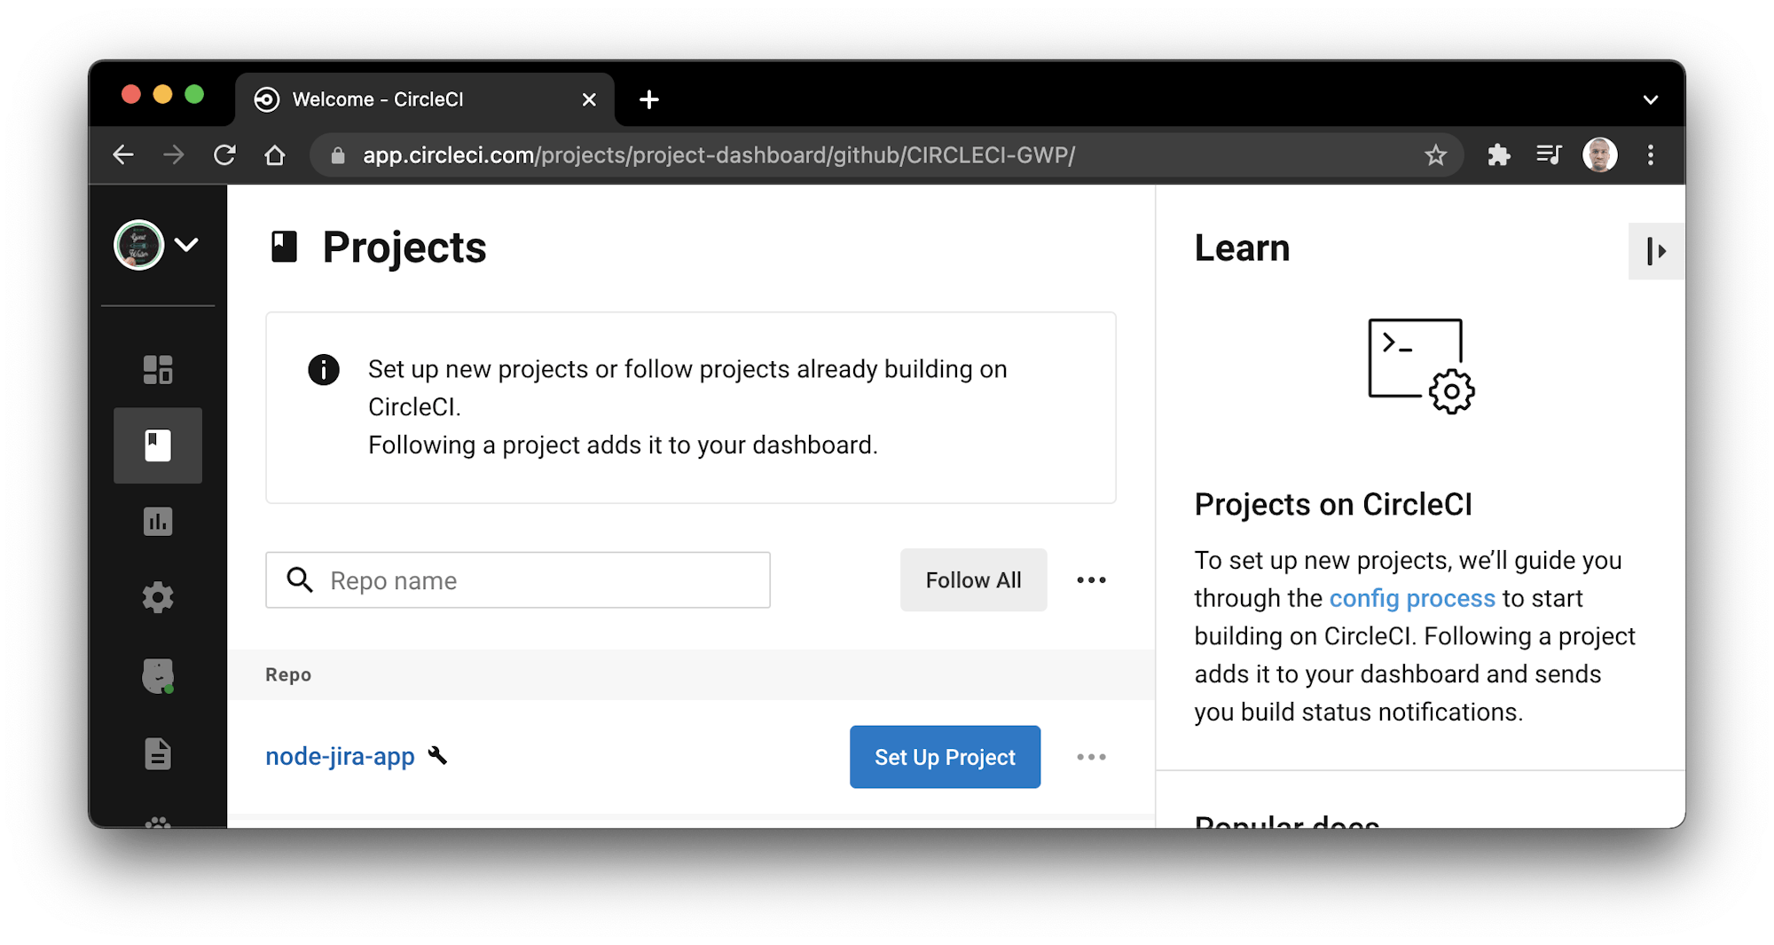The width and height of the screenshot is (1774, 945).
Task: Switch to the Welcome - CircleCI tab
Action: click(x=379, y=98)
